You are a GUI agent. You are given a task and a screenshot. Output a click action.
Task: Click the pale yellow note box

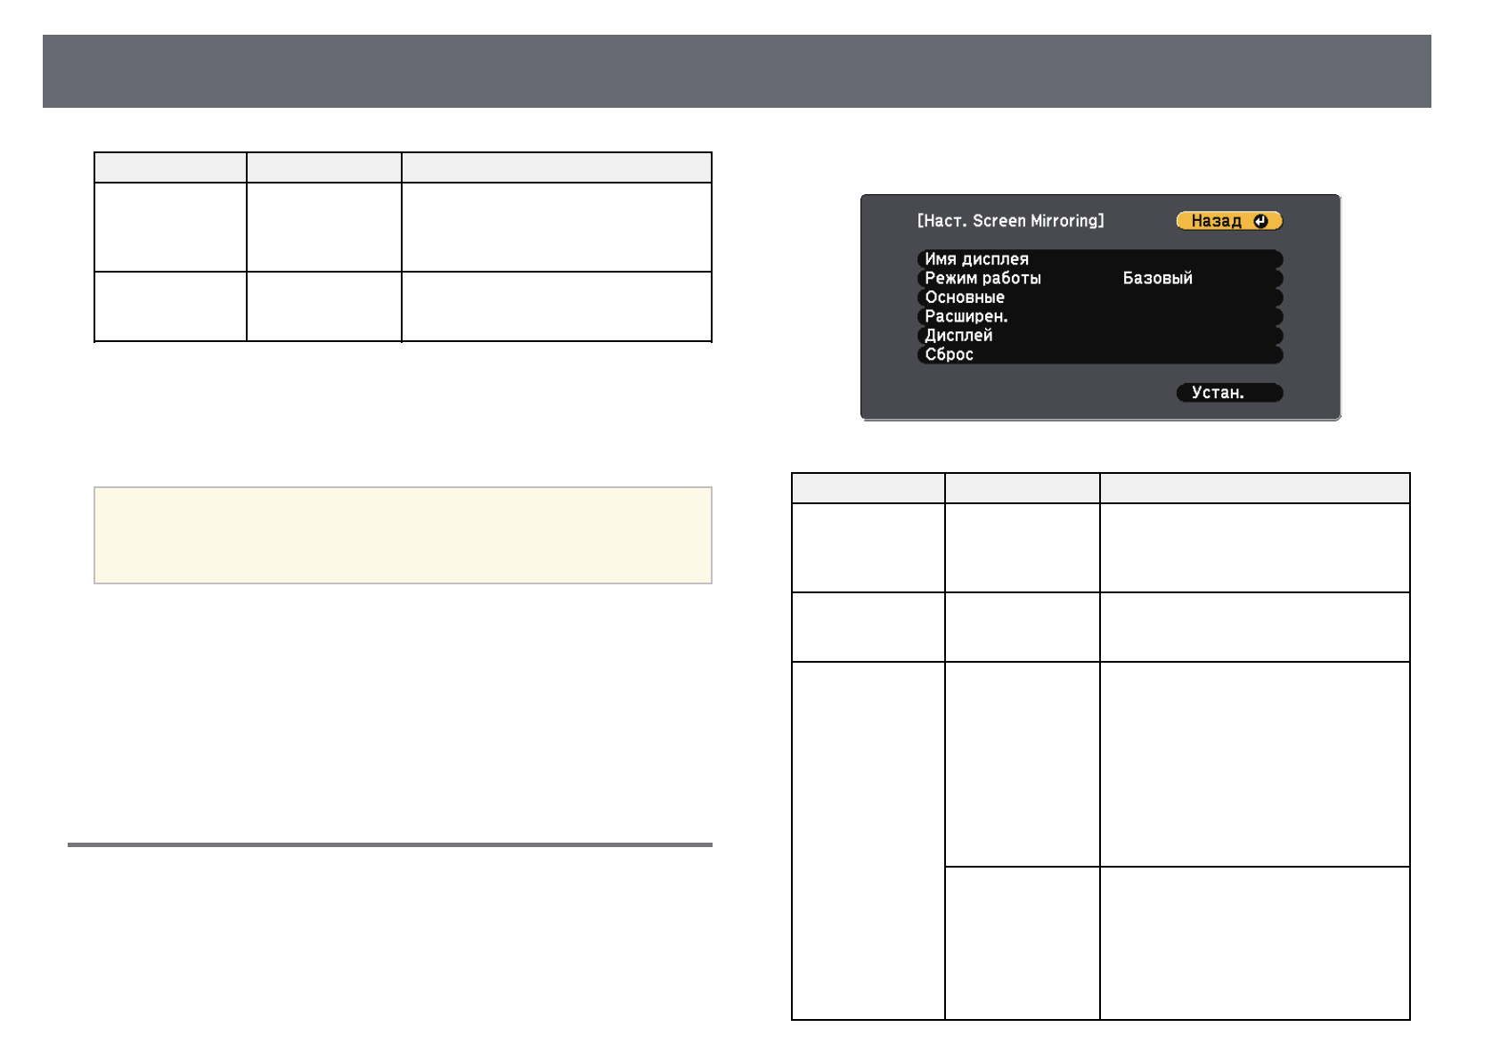point(403,535)
